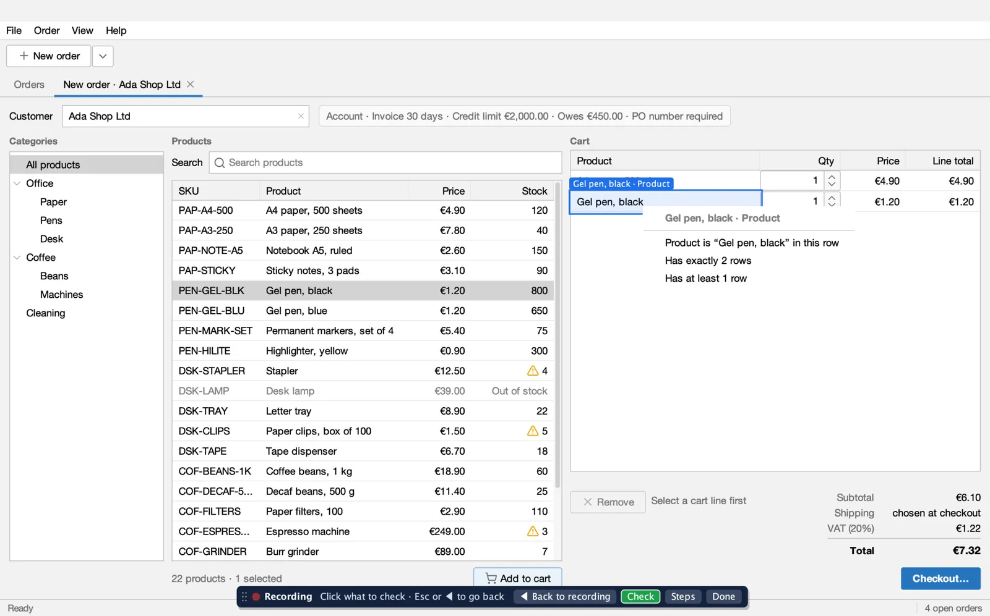990x616 pixels.
Task: Click the warning icon on Espresso machine row
Action: click(x=532, y=531)
